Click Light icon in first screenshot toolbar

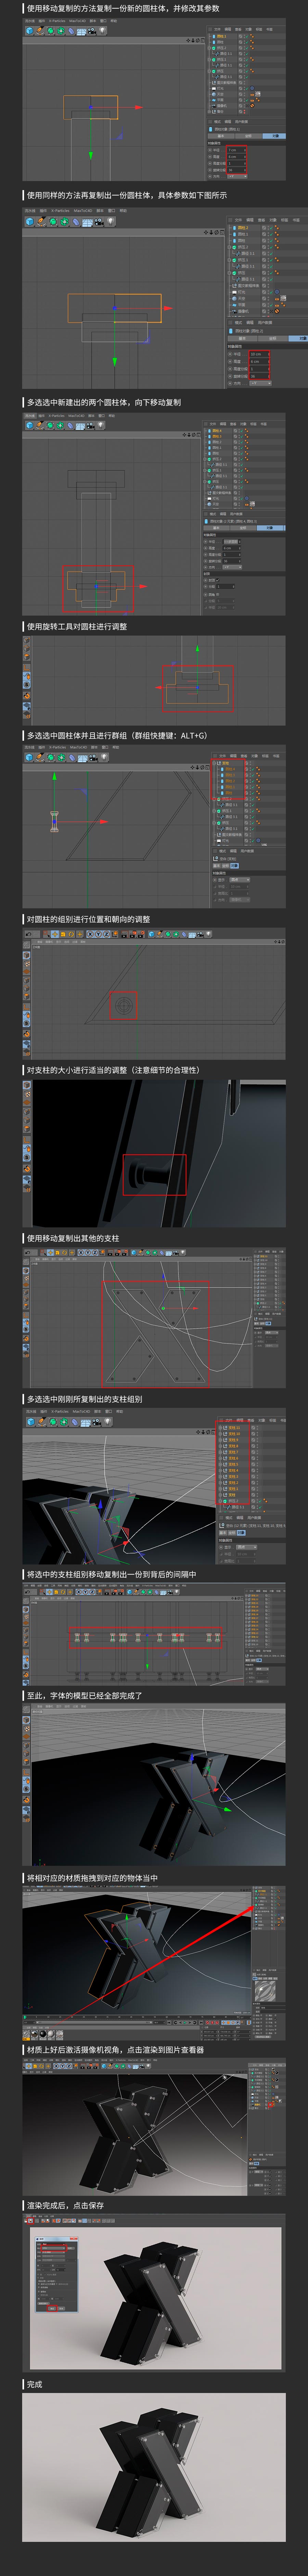103,31
